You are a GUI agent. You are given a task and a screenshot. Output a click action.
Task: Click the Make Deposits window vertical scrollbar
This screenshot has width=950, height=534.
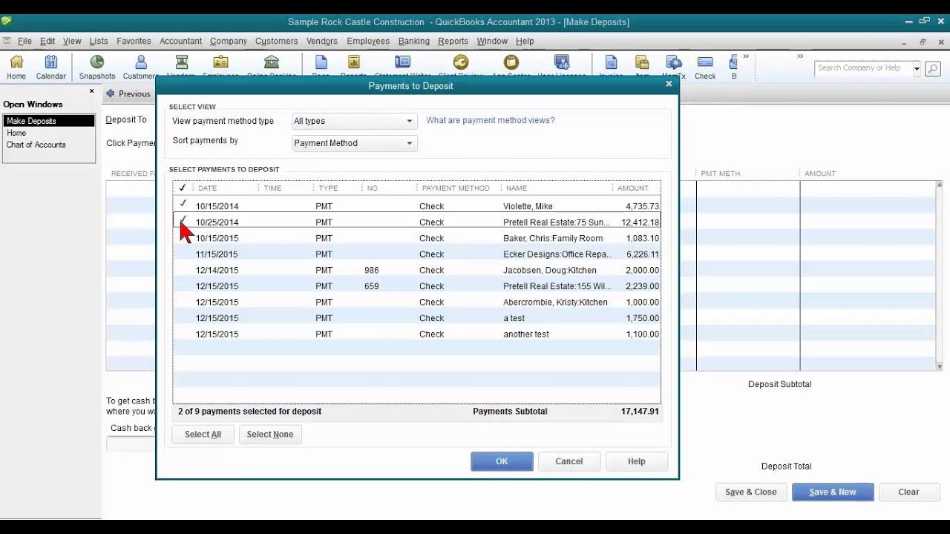coord(939,275)
